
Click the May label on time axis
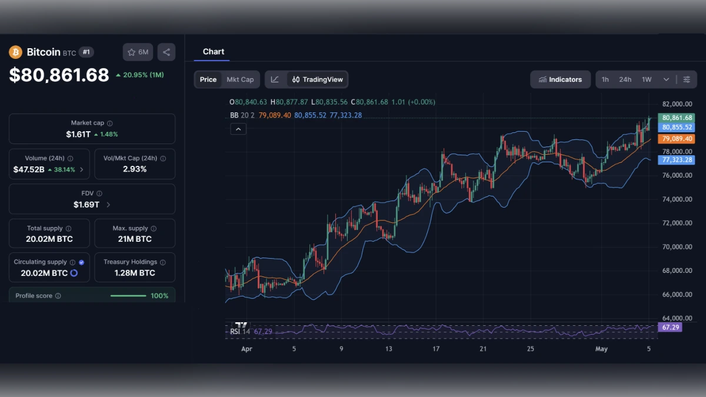coord(601,349)
